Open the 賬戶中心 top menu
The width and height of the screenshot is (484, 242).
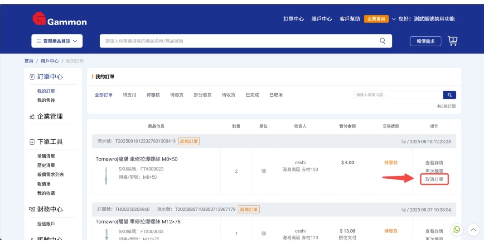coord(322,19)
